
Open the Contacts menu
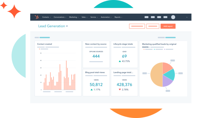pyautogui.click(x=46, y=17)
